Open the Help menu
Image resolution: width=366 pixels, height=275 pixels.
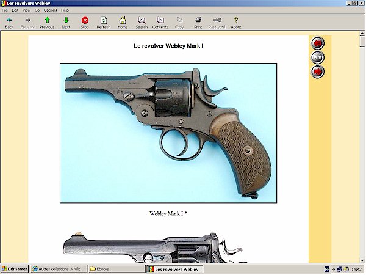pyautogui.click(x=65, y=10)
